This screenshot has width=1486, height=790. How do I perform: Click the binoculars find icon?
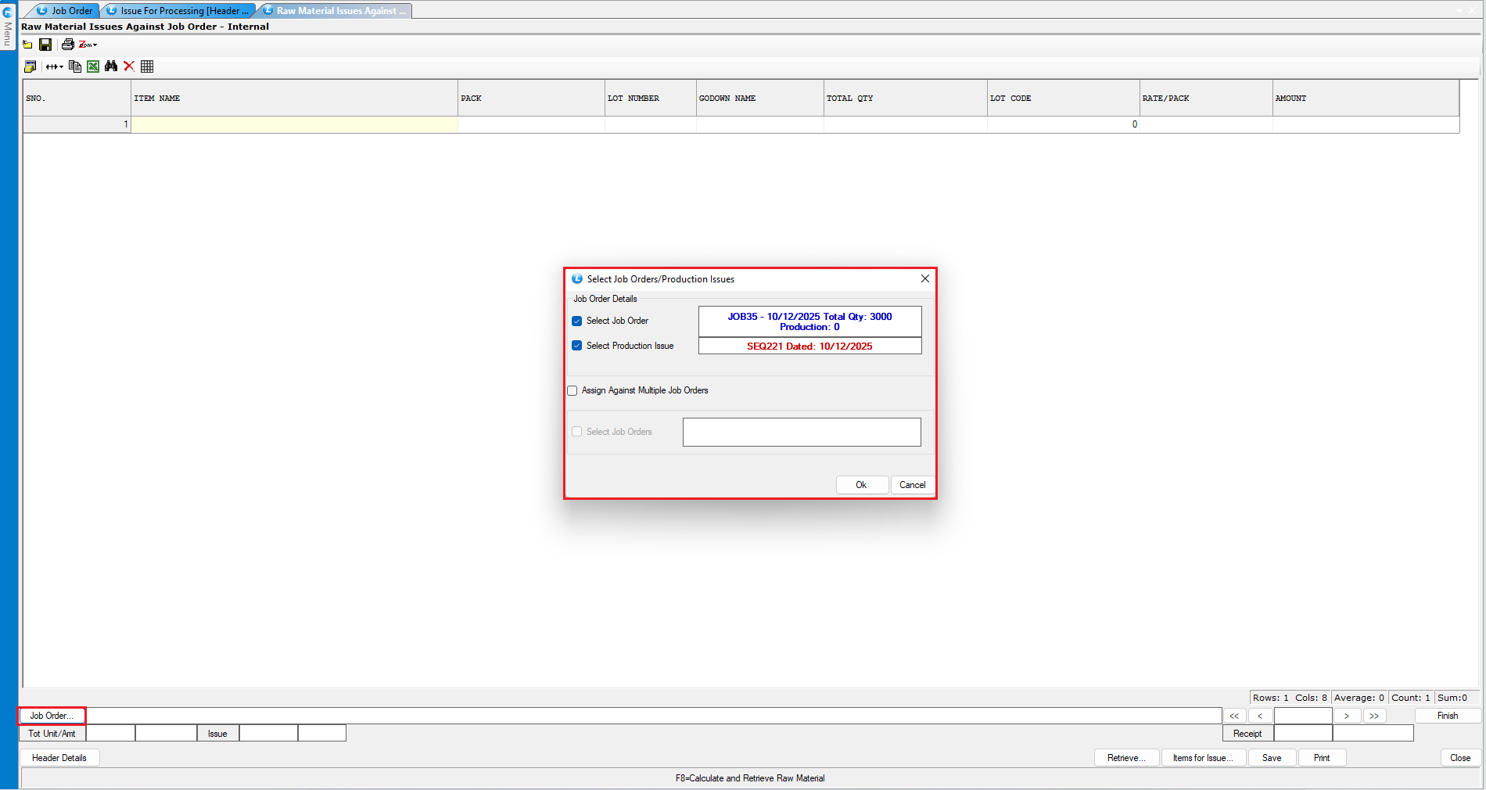point(111,66)
